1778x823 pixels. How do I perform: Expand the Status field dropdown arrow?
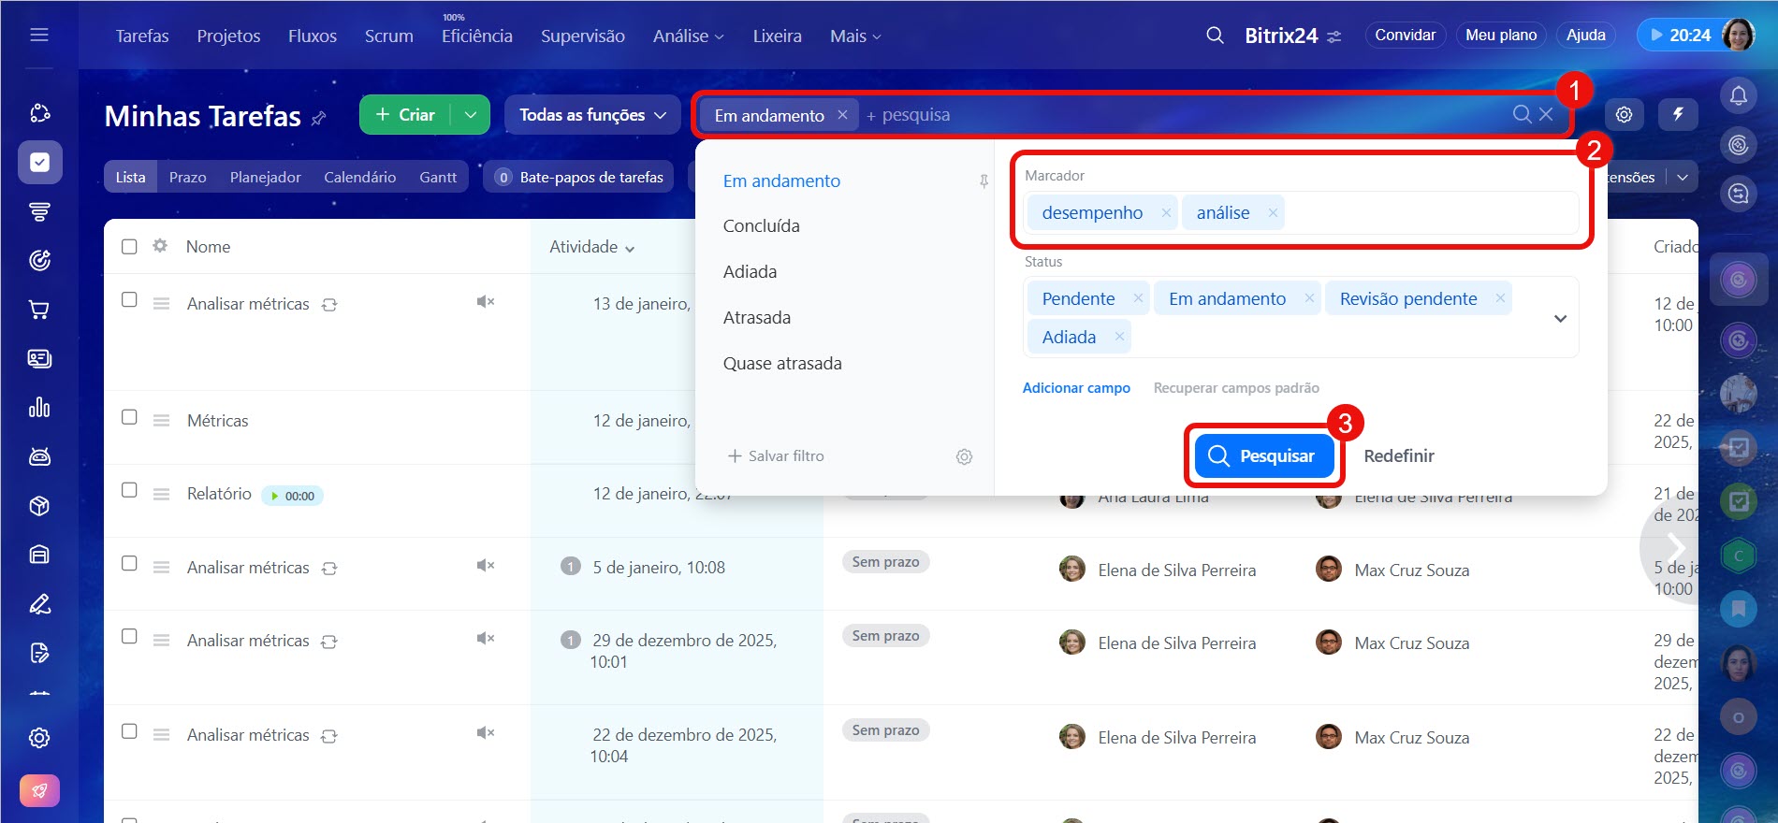pos(1560,319)
